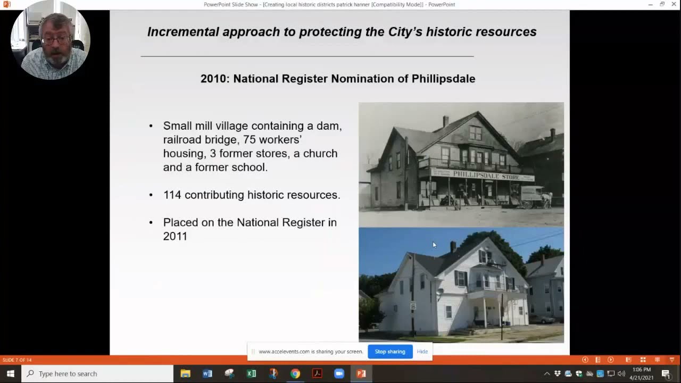Image resolution: width=681 pixels, height=383 pixels.
Task: Switch to Slide Sorter view icon
Action: coord(643,360)
